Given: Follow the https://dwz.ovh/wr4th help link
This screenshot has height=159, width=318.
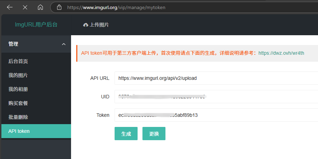Looking at the screenshot, I should tap(281, 53).
